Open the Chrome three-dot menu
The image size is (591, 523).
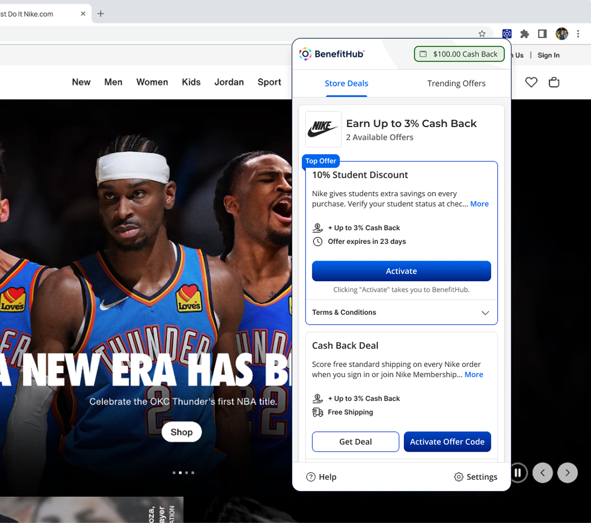pos(578,34)
